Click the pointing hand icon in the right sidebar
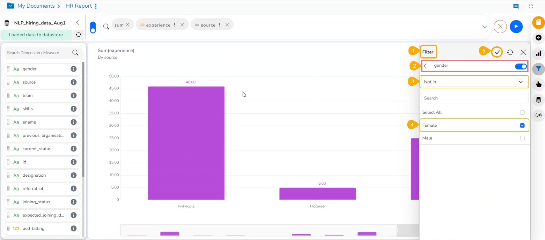Image resolution: width=545 pixels, height=240 pixels. [538, 84]
